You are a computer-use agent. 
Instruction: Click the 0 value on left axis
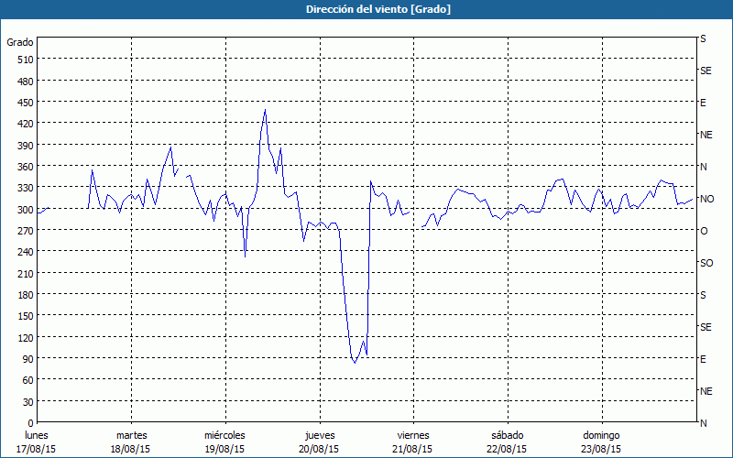30,423
